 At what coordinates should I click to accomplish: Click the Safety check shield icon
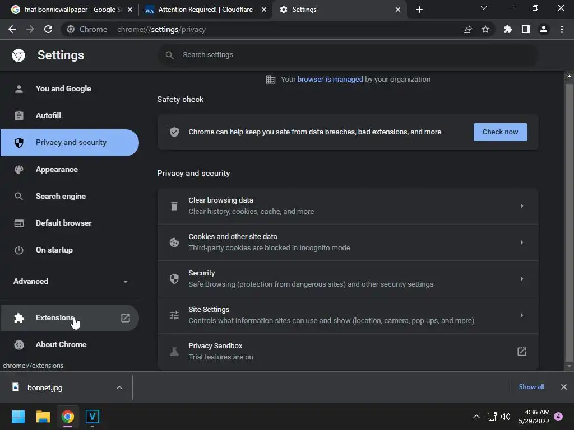174,132
